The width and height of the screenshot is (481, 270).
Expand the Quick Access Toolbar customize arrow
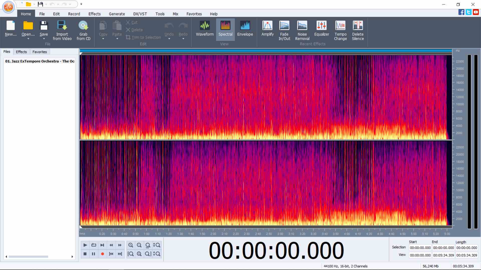(81, 4)
